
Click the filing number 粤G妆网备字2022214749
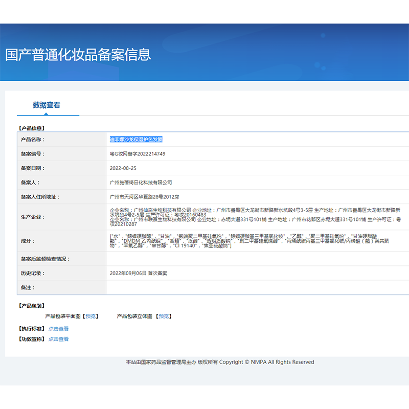coord(138,154)
